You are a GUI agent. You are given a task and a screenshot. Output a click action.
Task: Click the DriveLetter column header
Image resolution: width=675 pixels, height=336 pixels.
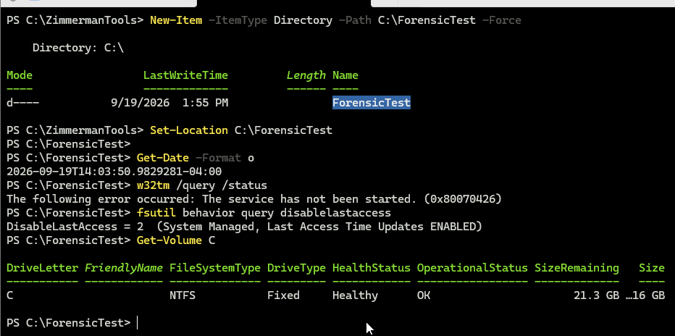pos(42,268)
